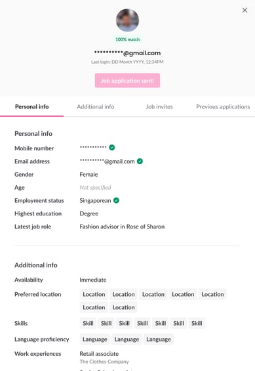Image resolution: width=255 pixels, height=371 pixels.
Task: Click the Fashion advisor in Rose of Sharon text
Action: (122, 227)
